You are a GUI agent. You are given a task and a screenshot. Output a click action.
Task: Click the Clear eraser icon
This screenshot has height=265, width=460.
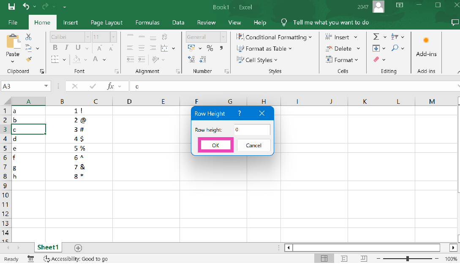point(376,59)
